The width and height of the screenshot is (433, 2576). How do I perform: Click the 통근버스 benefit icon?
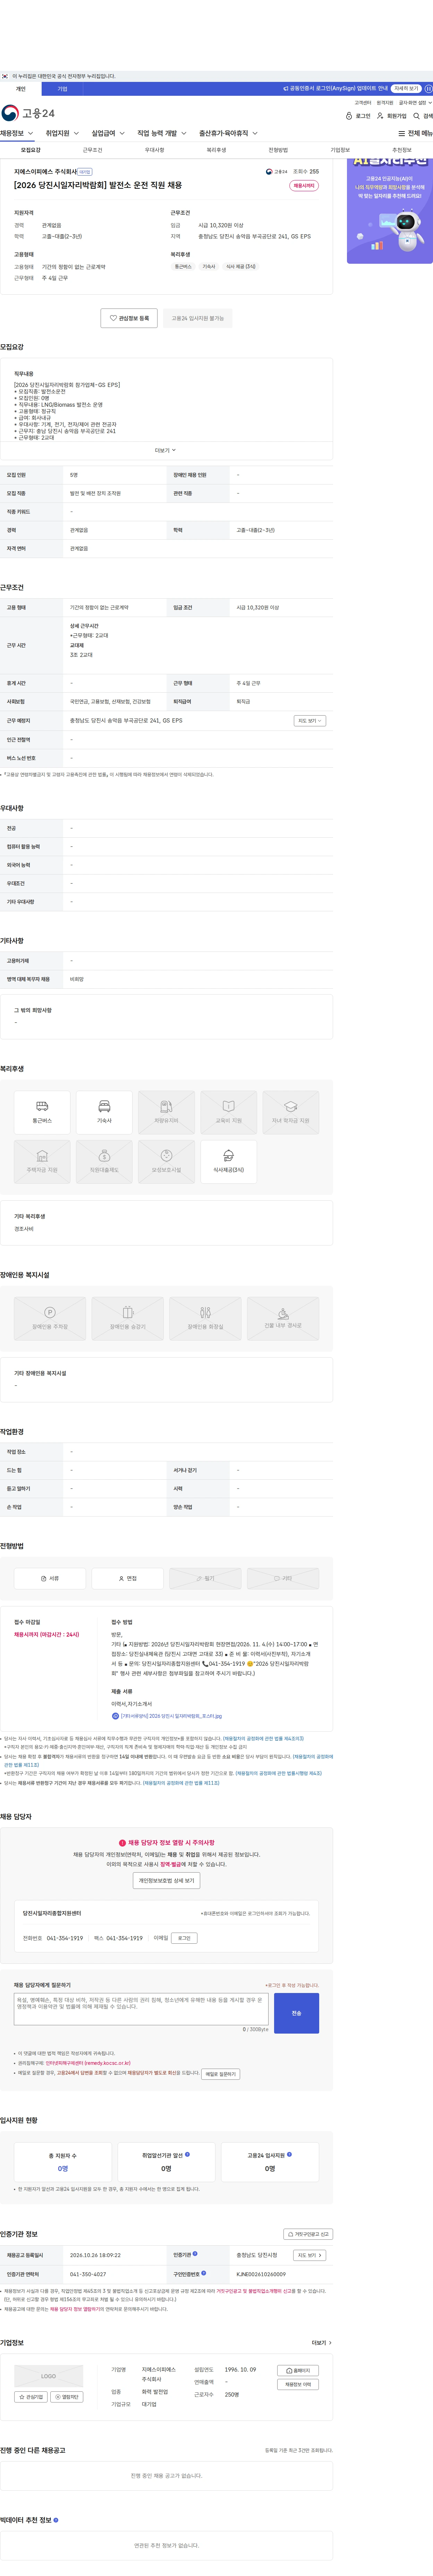[x=42, y=1112]
